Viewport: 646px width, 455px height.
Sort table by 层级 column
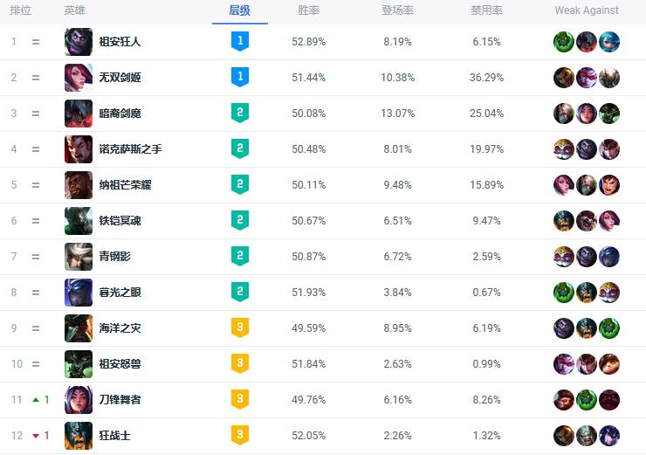(x=239, y=10)
